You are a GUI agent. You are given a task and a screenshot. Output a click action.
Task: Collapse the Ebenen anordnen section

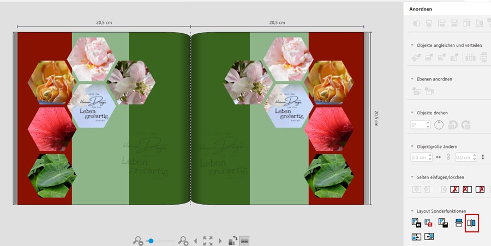pyautogui.click(x=412, y=79)
